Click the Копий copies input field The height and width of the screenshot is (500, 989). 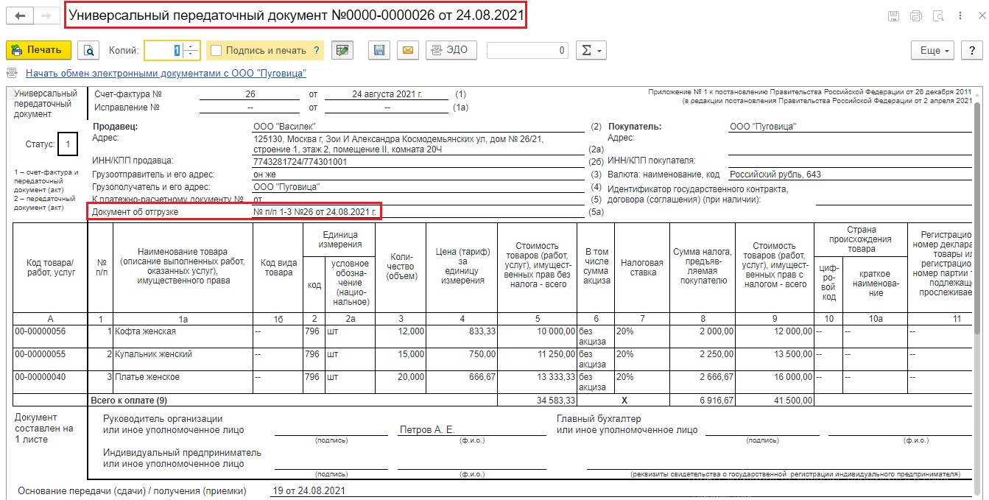pos(163,50)
